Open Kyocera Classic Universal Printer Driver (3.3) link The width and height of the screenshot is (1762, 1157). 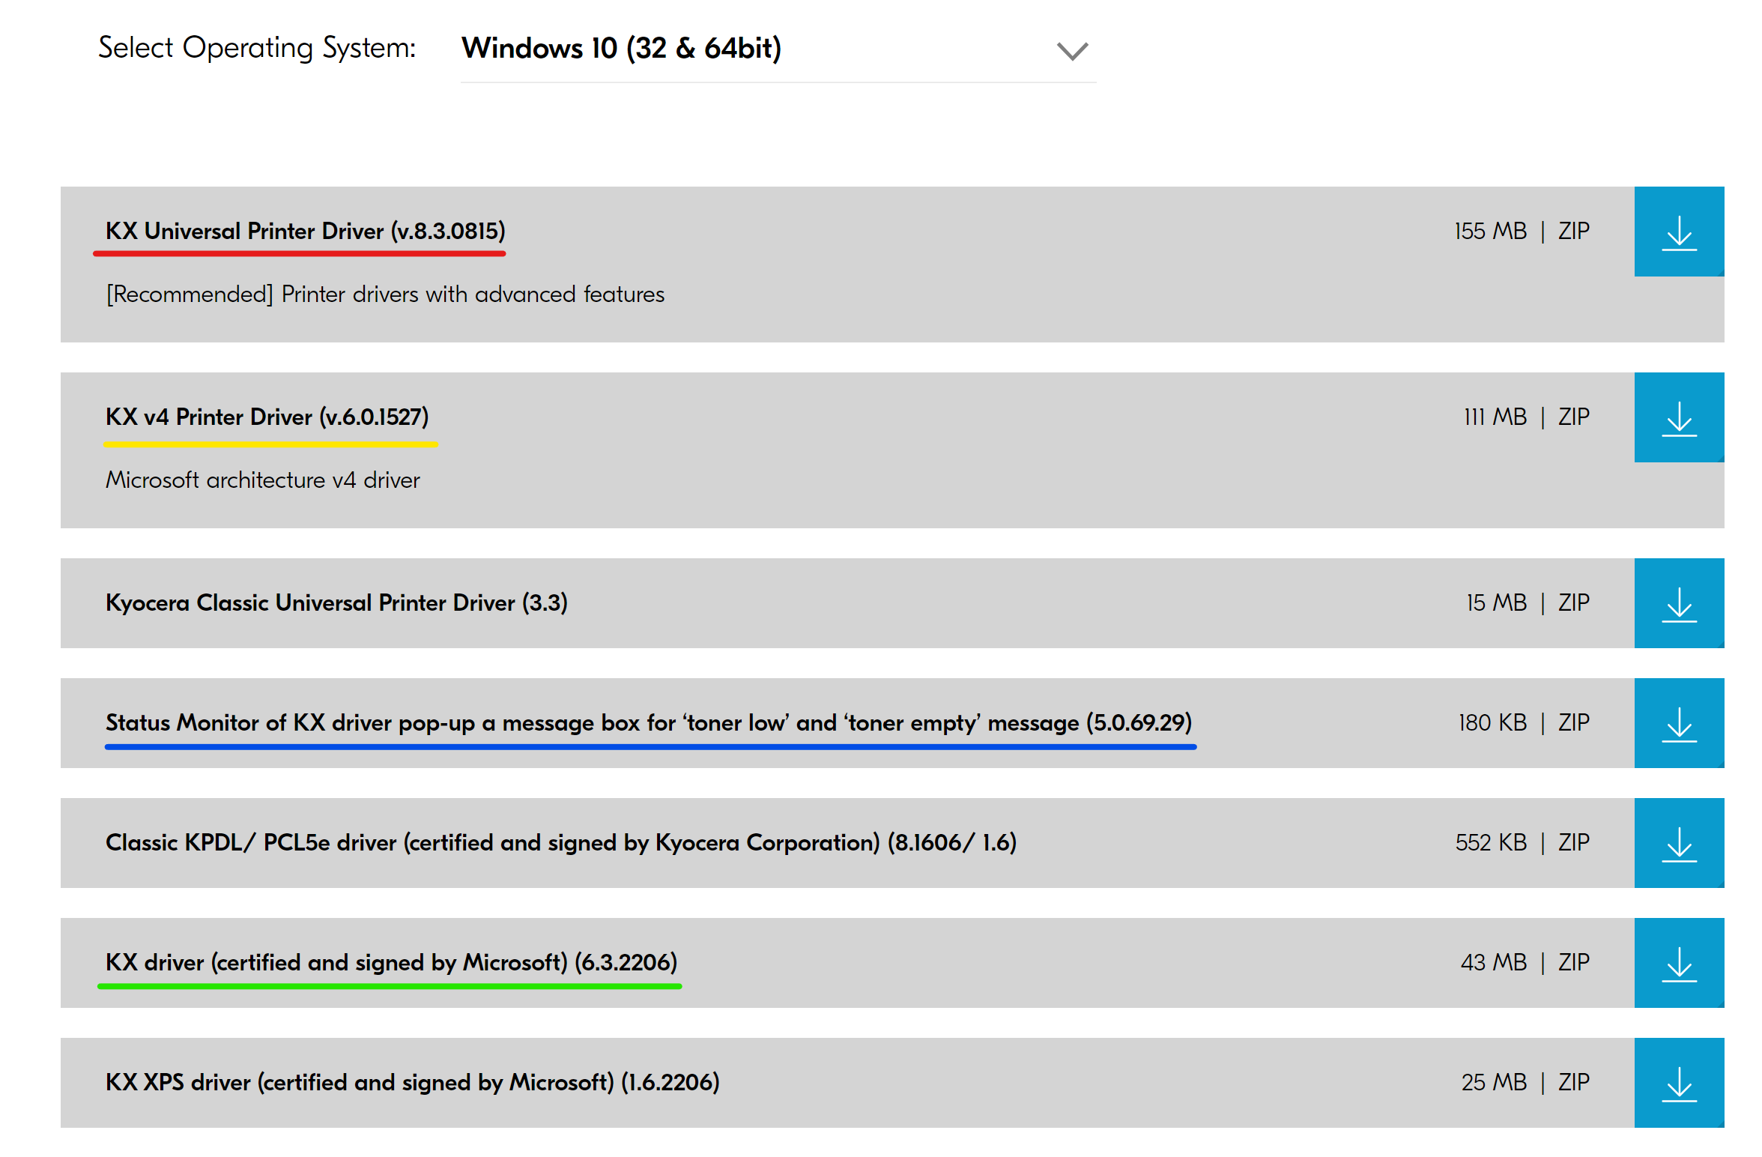tap(336, 602)
